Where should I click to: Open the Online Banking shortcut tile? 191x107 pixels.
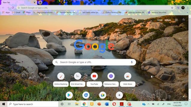click(61, 79)
